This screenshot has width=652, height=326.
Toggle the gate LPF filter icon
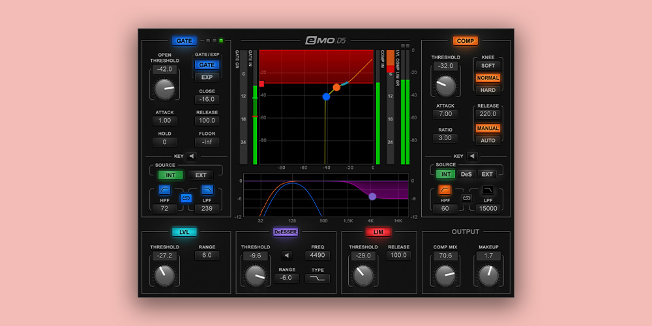click(207, 190)
